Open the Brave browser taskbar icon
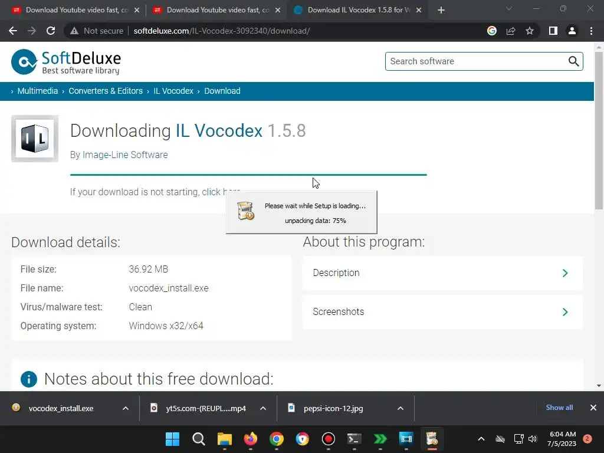 click(303, 439)
